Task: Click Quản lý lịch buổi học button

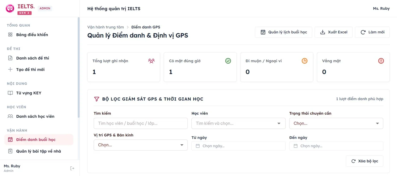Action: point(284,32)
